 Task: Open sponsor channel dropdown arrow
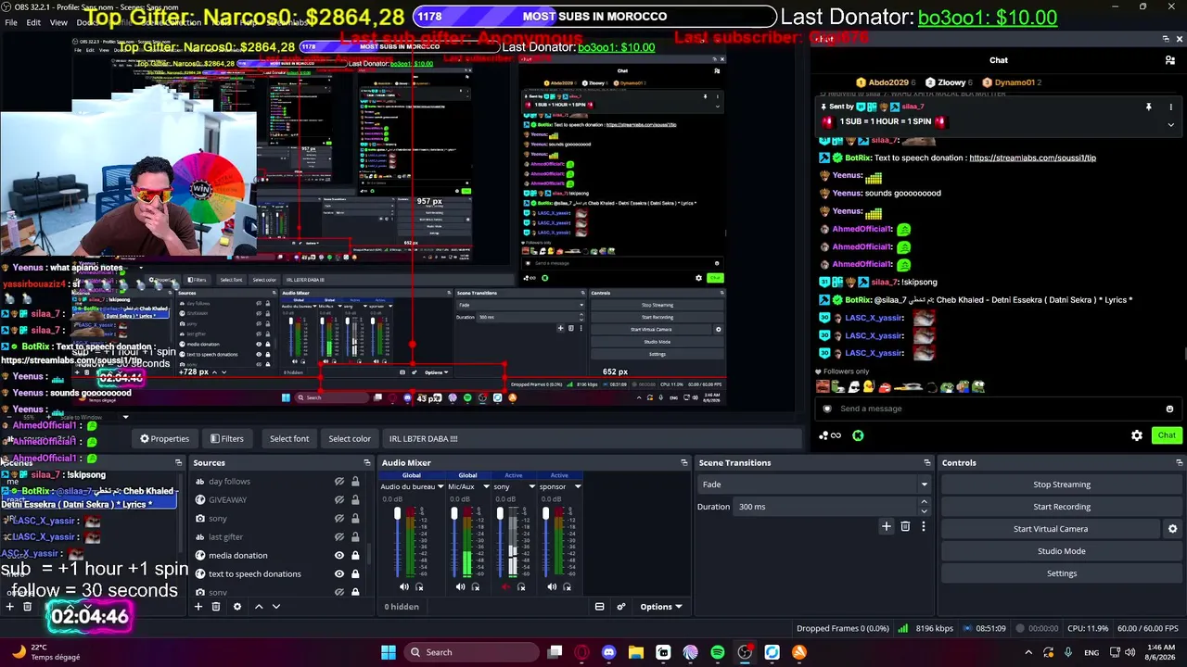(x=578, y=486)
